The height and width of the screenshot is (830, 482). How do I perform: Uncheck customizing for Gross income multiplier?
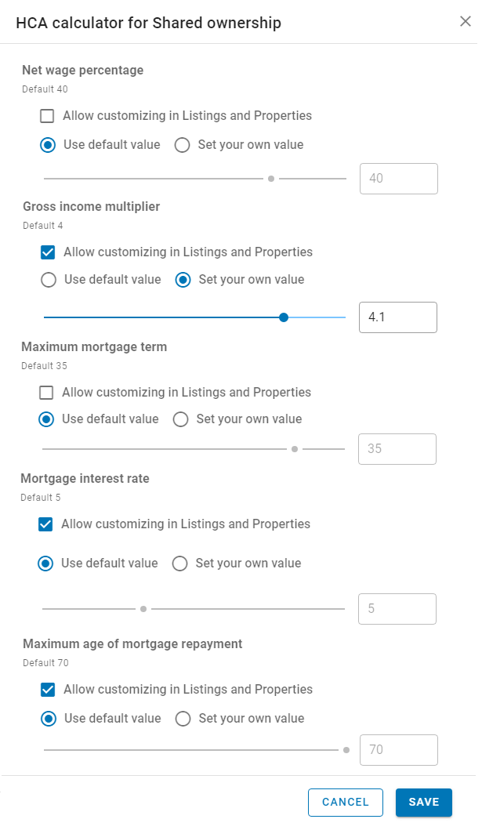click(48, 252)
